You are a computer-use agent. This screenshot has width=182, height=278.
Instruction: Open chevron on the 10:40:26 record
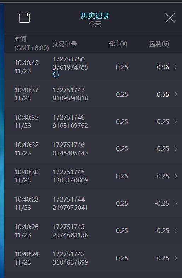(x=176, y=231)
